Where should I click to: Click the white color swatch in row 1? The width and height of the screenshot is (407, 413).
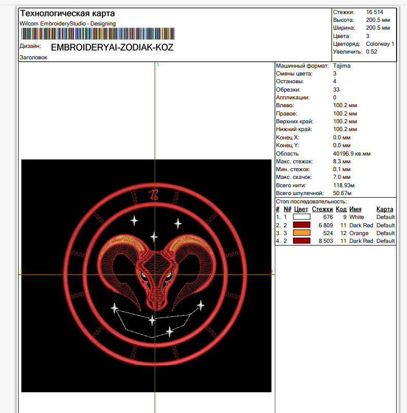[301, 217]
